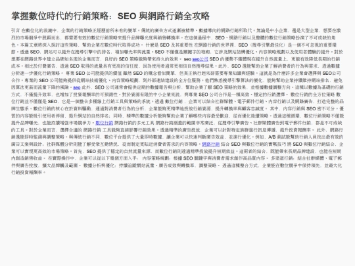Select the article title mentioning SEO 與網路行銷全攻略
The image size is (355, 266).
tap(110, 16)
